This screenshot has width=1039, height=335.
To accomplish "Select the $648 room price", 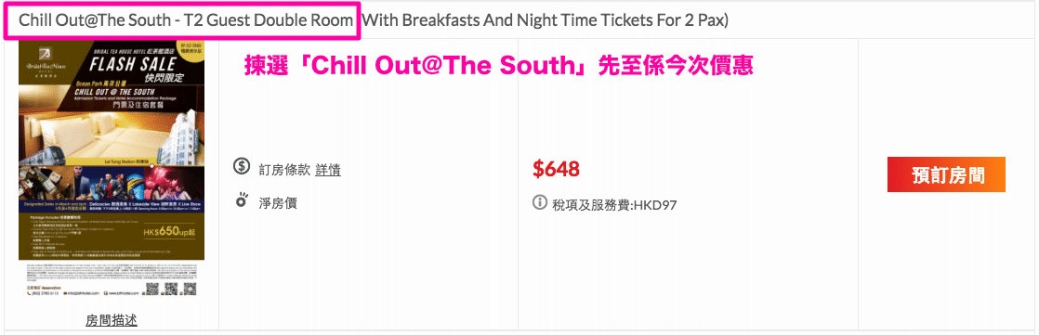I will pyautogui.click(x=557, y=170).
